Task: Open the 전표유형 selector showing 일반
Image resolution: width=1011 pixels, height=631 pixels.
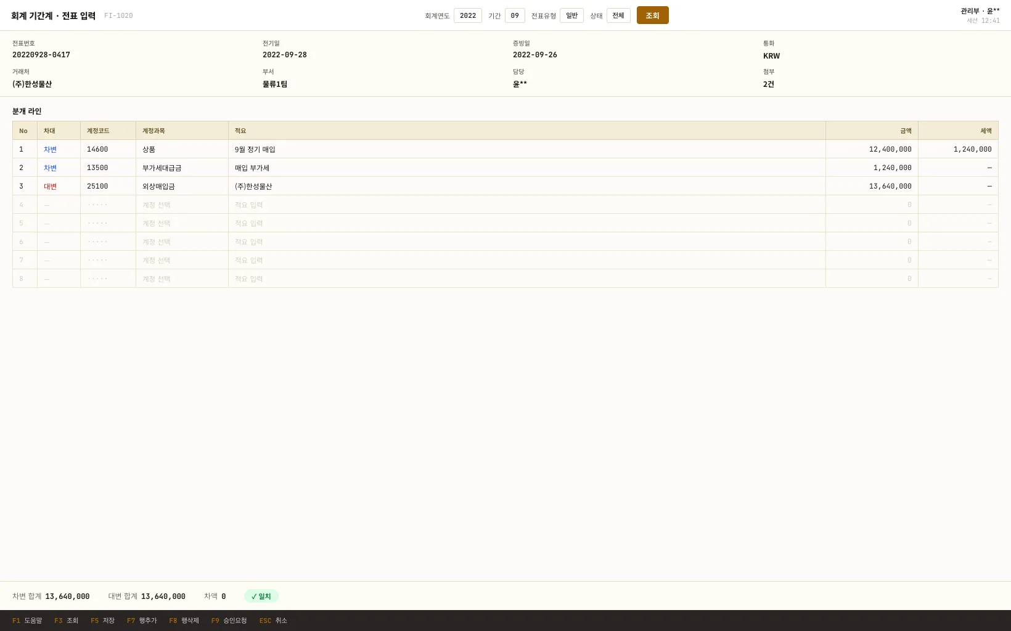Action: coord(571,15)
